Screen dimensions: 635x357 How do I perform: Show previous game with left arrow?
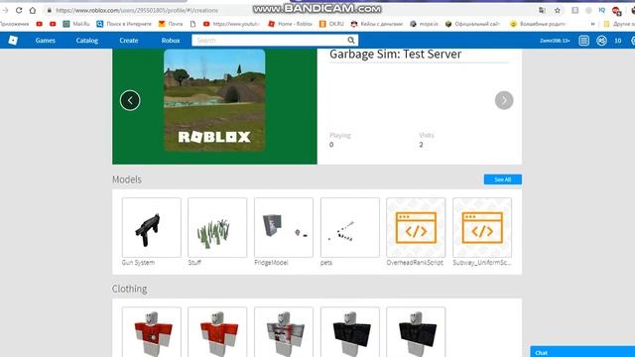point(130,100)
